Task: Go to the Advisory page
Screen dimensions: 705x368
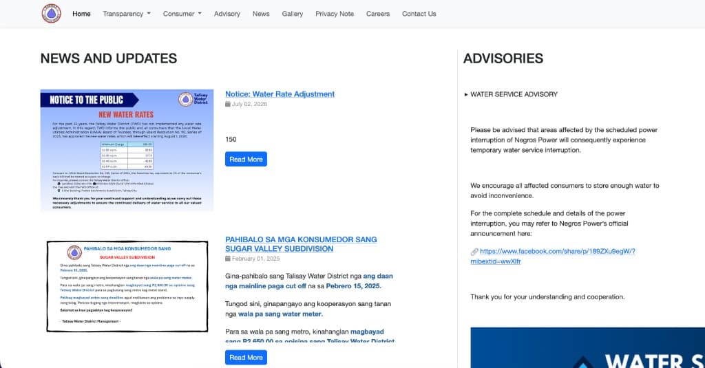Action: tap(227, 14)
